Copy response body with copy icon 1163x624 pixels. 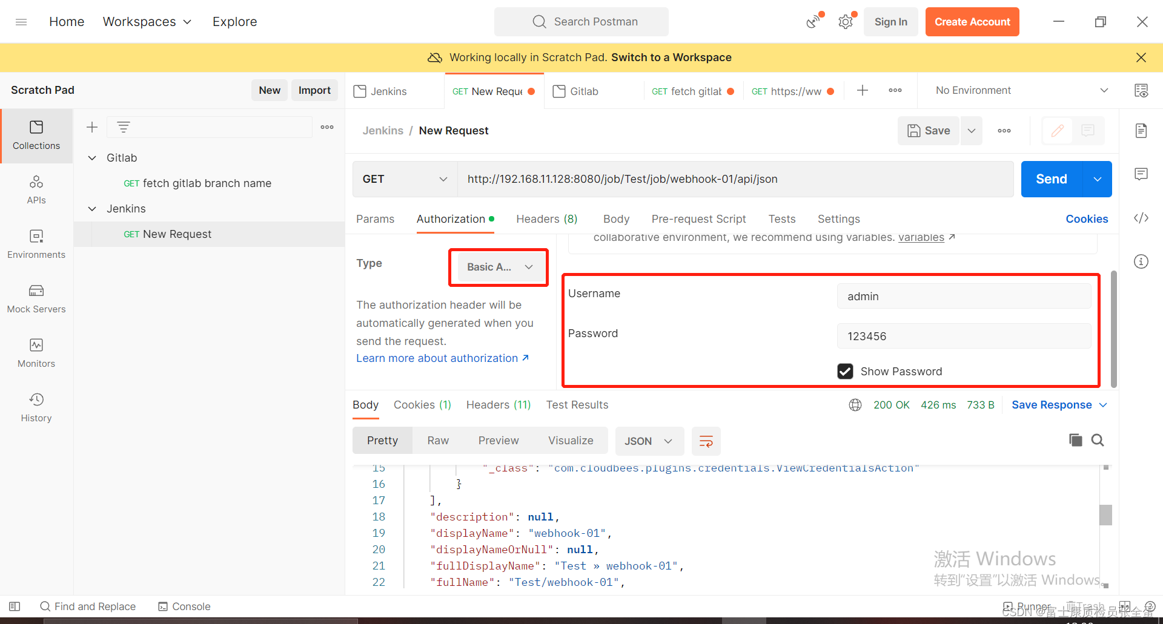[1076, 441]
